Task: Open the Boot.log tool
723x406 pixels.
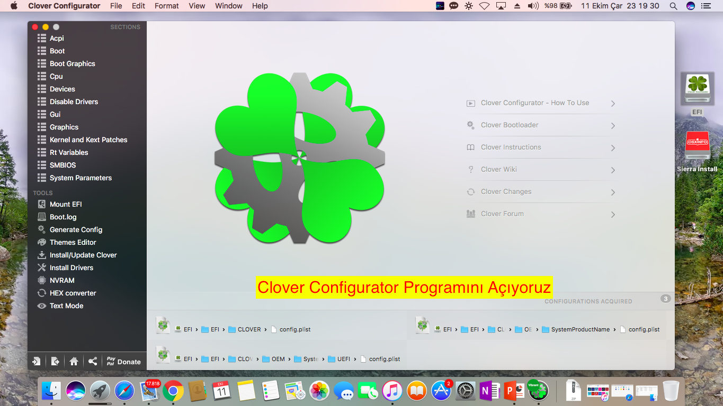Action: click(x=63, y=217)
